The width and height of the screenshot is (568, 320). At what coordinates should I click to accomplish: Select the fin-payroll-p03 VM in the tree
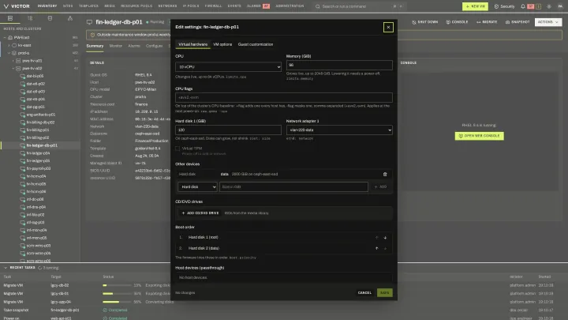(39, 168)
